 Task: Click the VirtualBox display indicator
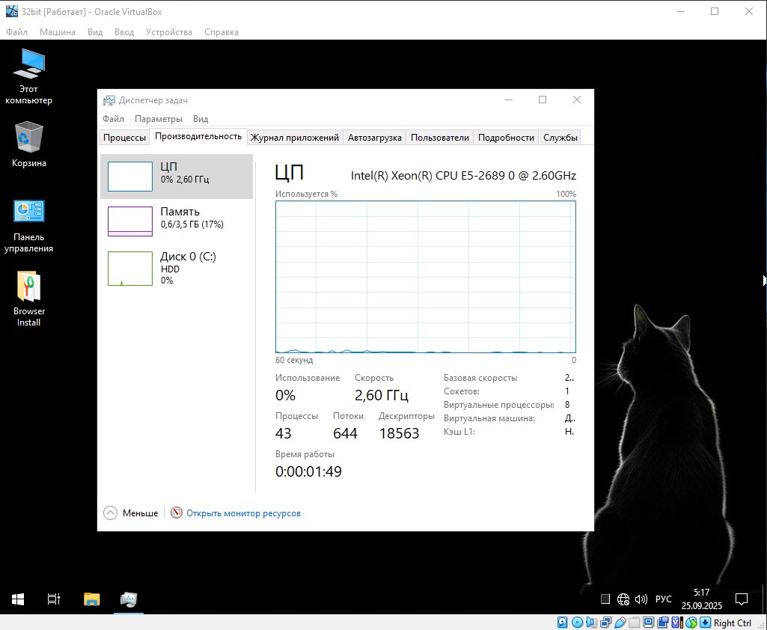click(x=649, y=623)
